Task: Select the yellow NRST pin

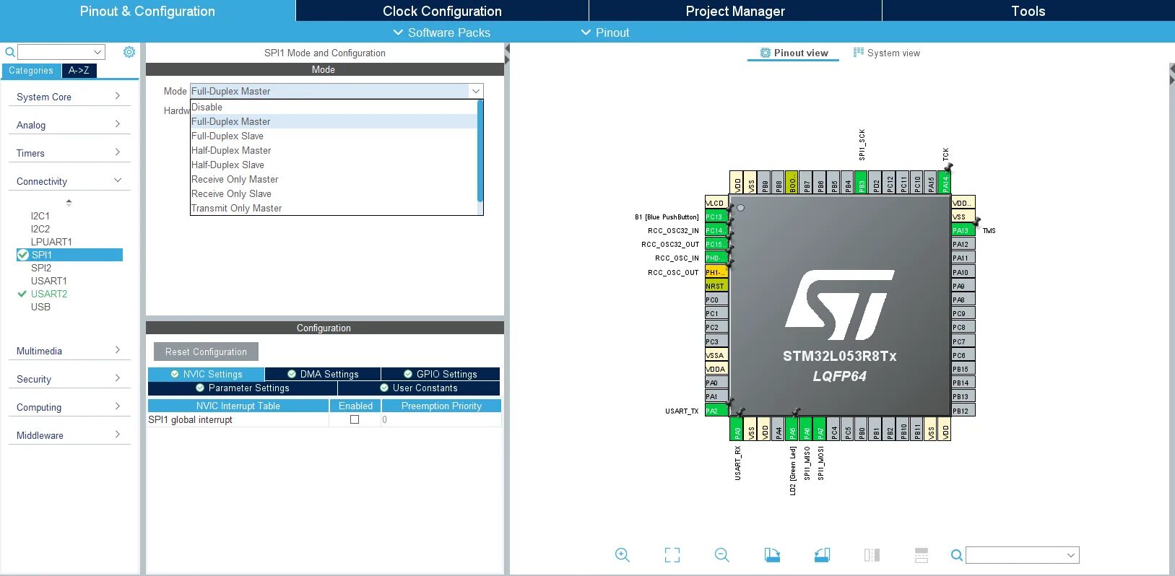Action: [x=716, y=286]
